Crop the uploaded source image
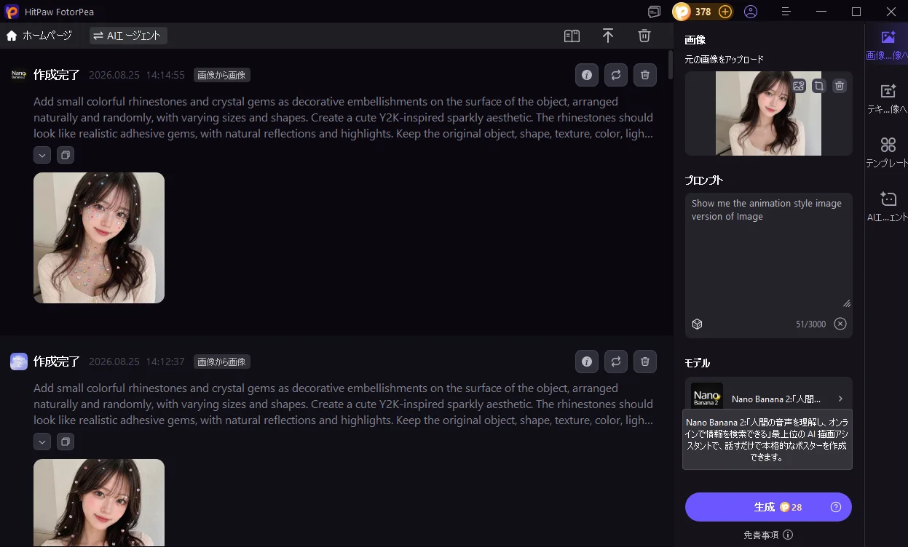The width and height of the screenshot is (908, 547). [x=819, y=86]
